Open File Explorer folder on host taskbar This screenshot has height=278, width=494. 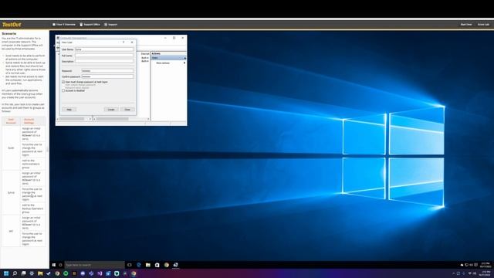click(x=40, y=273)
